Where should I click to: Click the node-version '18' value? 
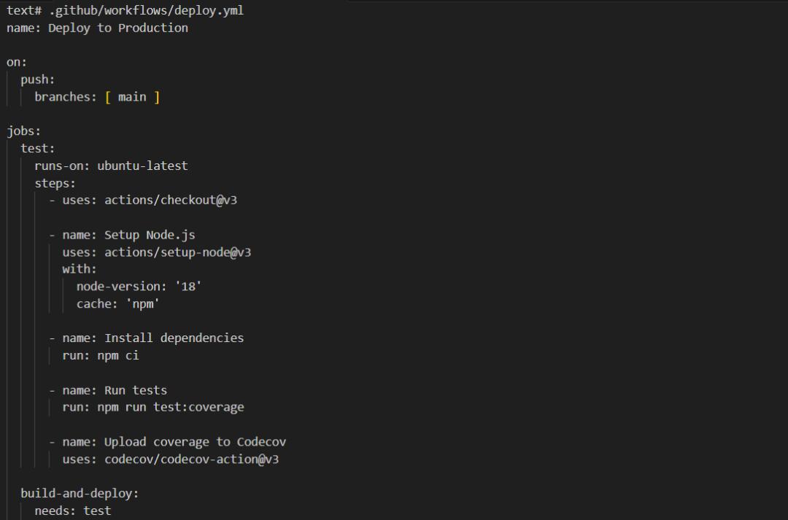click(x=188, y=287)
